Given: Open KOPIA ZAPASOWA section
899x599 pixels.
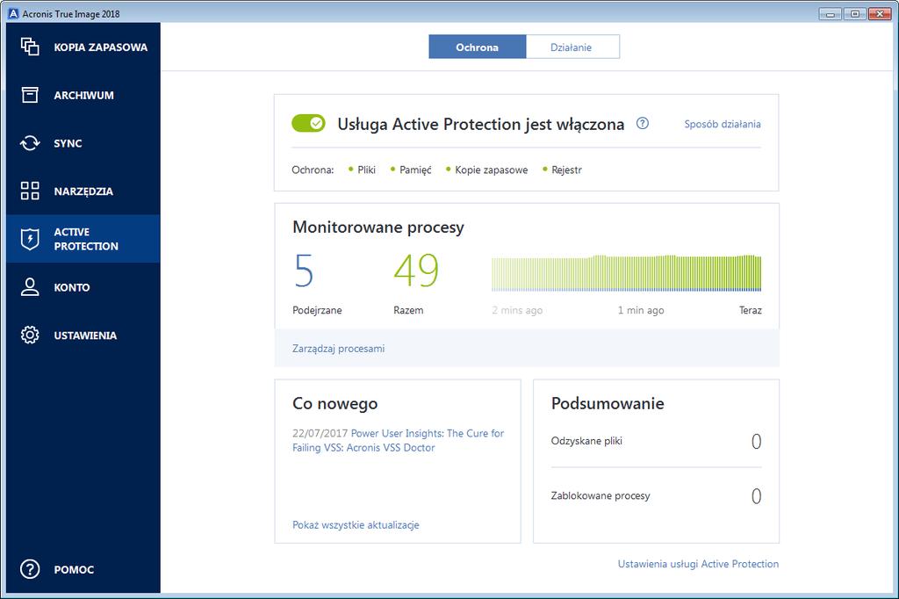Looking at the screenshot, I should tap(100, 47).
